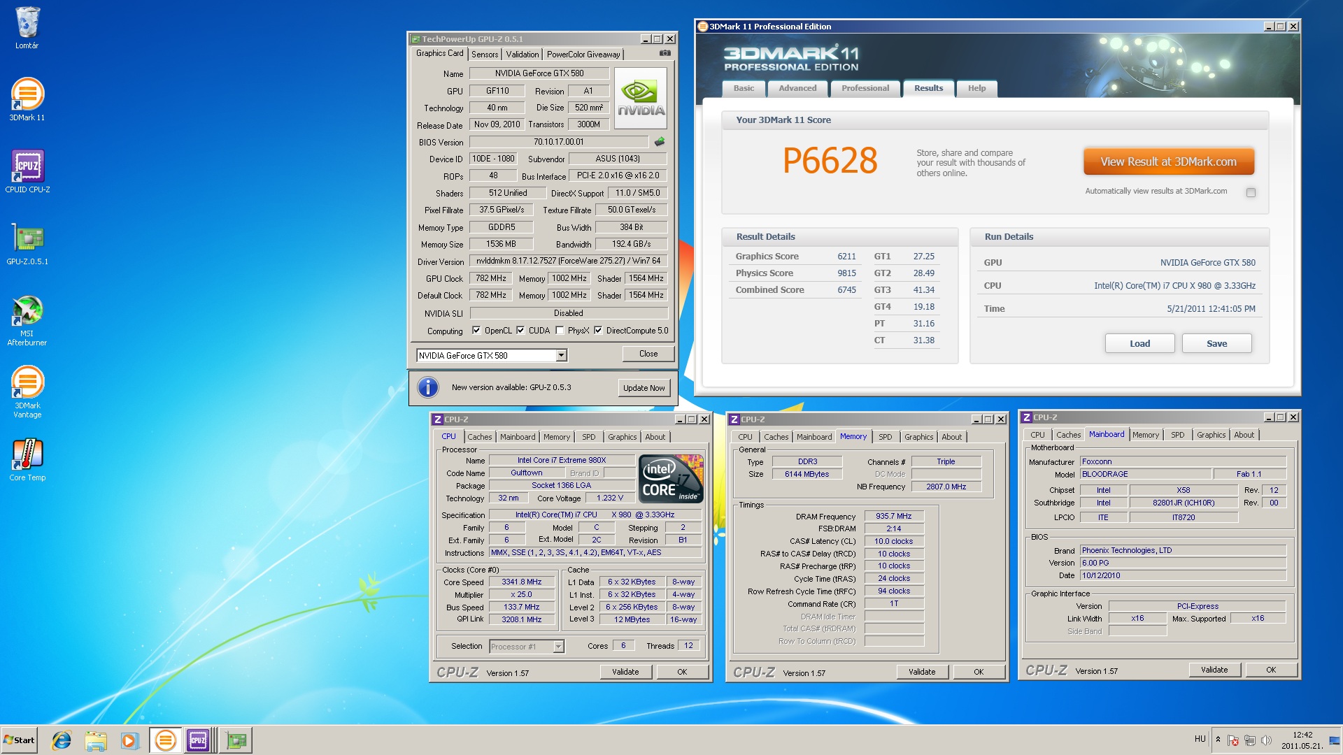The height and width of the screenshot is (755, 1343).
Task: Switch to the Sensors tab in GPU-Z
Action: coord(485,54)
